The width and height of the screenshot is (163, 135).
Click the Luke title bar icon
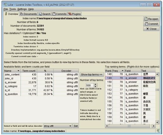[5, 4]
